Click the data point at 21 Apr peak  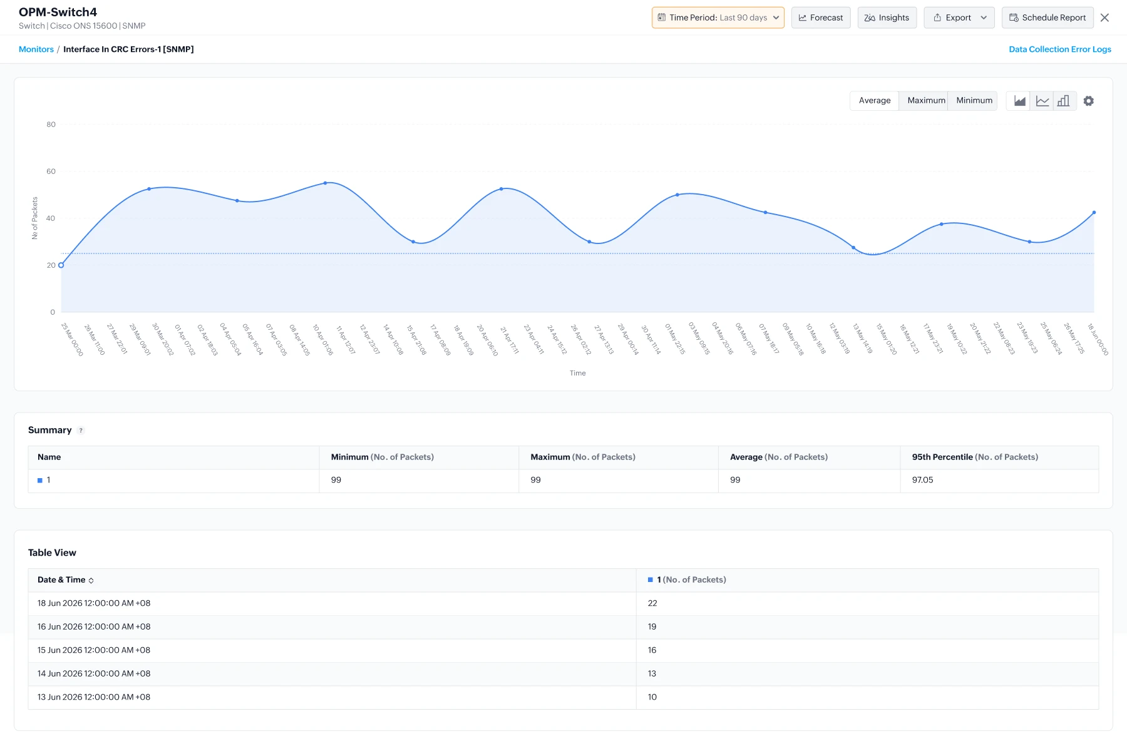[501, 189]
